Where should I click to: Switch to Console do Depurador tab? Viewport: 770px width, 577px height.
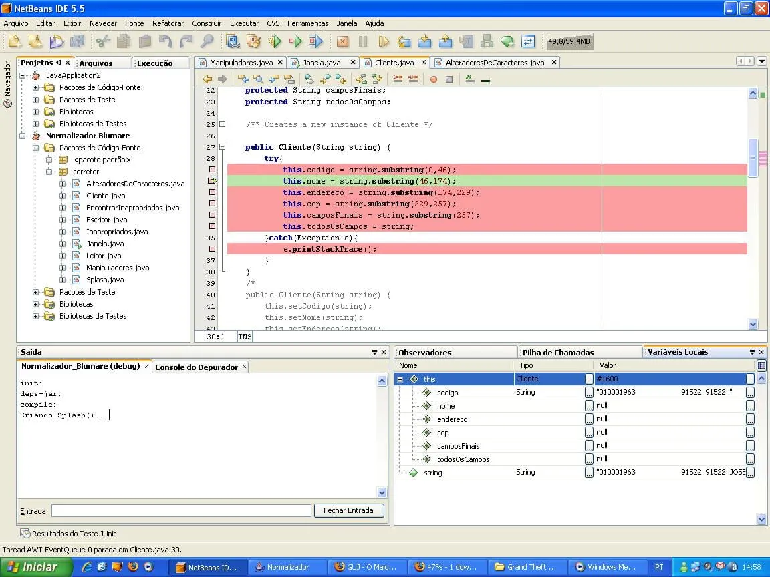pyautogui.click(x=199, y=367)
